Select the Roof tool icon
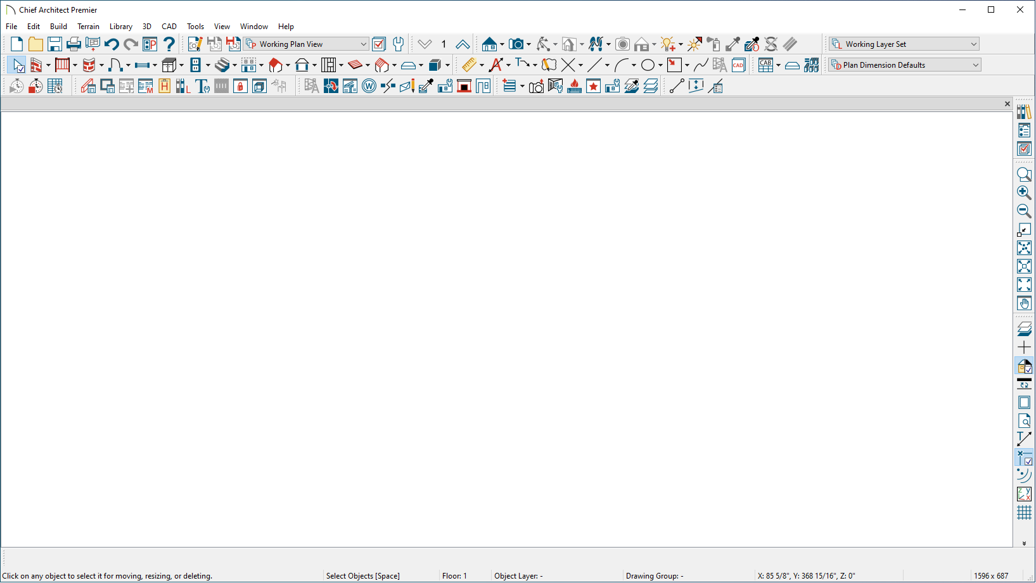This screenshot has width=1036, height=583. [x=275, y=65]
